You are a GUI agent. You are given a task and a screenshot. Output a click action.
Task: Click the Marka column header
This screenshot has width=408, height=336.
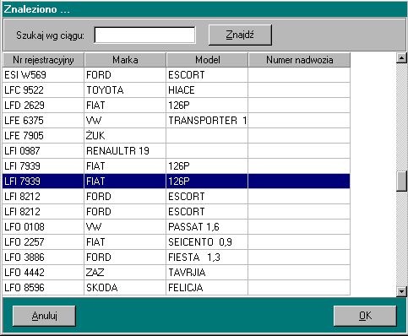coord(125,60)
